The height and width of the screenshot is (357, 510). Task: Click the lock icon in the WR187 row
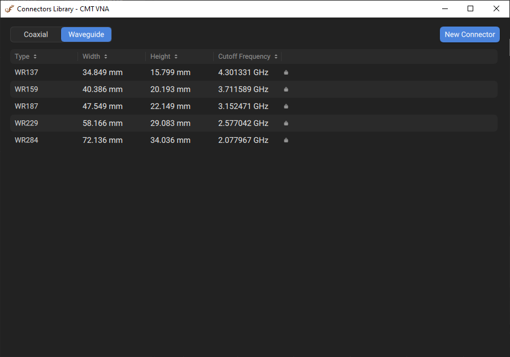[x=286, y=106]
